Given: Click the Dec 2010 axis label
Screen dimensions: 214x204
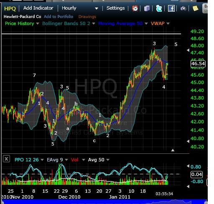Looking at the screenshot, I should pyautogui.click(x=69, y=197).
